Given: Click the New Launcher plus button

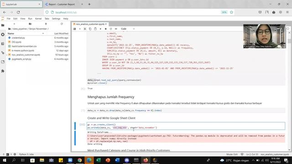Looking at the screenshot, I should coord(14,24).
